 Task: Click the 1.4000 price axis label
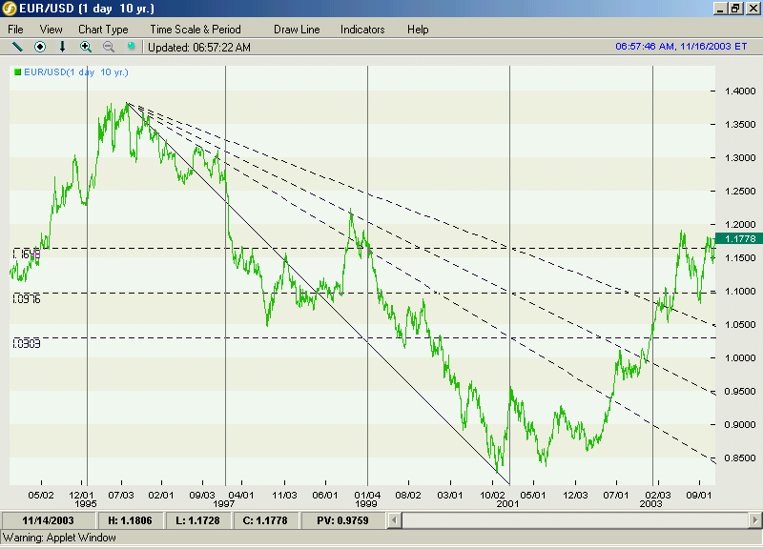pyautogui.click(x=740, y=91)
